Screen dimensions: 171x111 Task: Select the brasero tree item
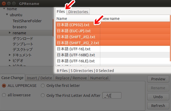coord(20,27)
